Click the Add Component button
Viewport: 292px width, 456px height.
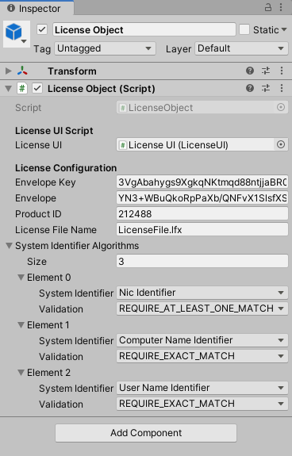(146, 433)
